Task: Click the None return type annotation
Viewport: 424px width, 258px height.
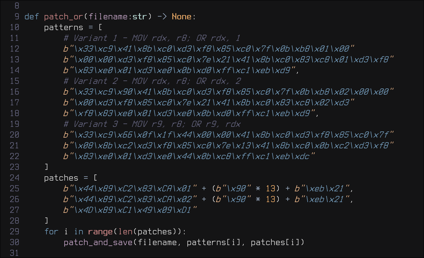Action: 182,17
